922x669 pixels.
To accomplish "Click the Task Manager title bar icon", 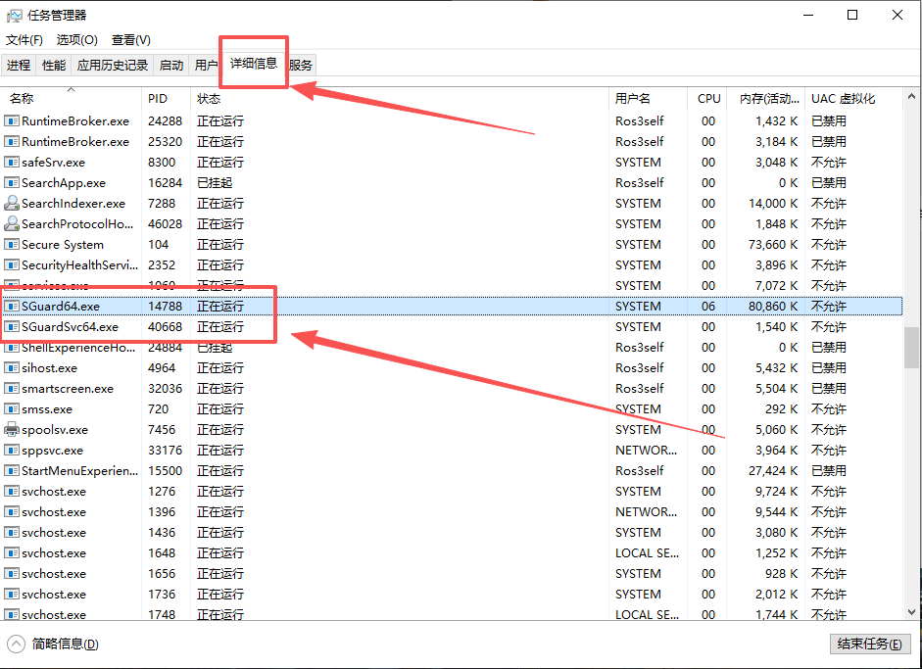I will (x=14, y=15).
